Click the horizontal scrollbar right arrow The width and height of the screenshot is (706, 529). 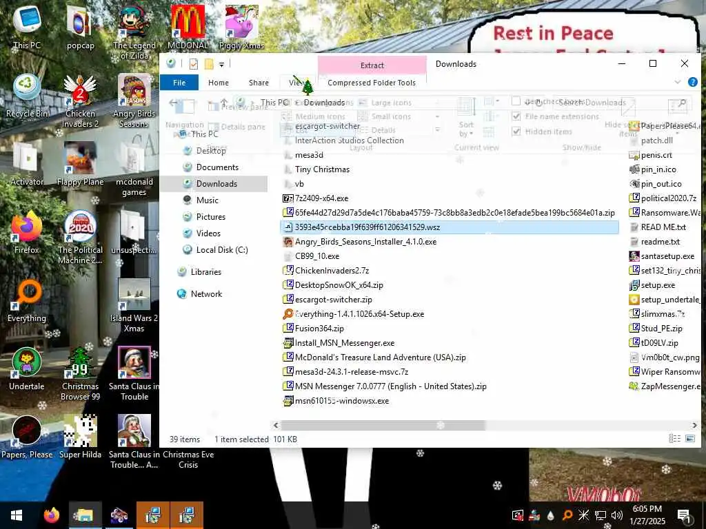695,424
